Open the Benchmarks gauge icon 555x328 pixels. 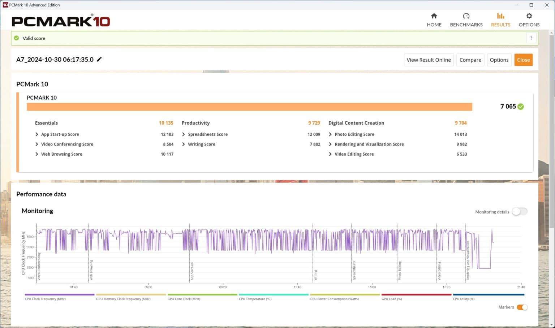click(x=466, y=16)
